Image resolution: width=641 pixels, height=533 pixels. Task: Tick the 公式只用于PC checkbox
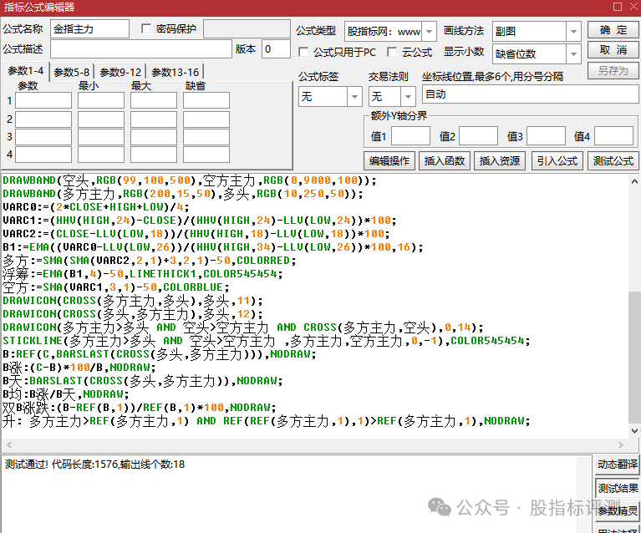point(304,53)
